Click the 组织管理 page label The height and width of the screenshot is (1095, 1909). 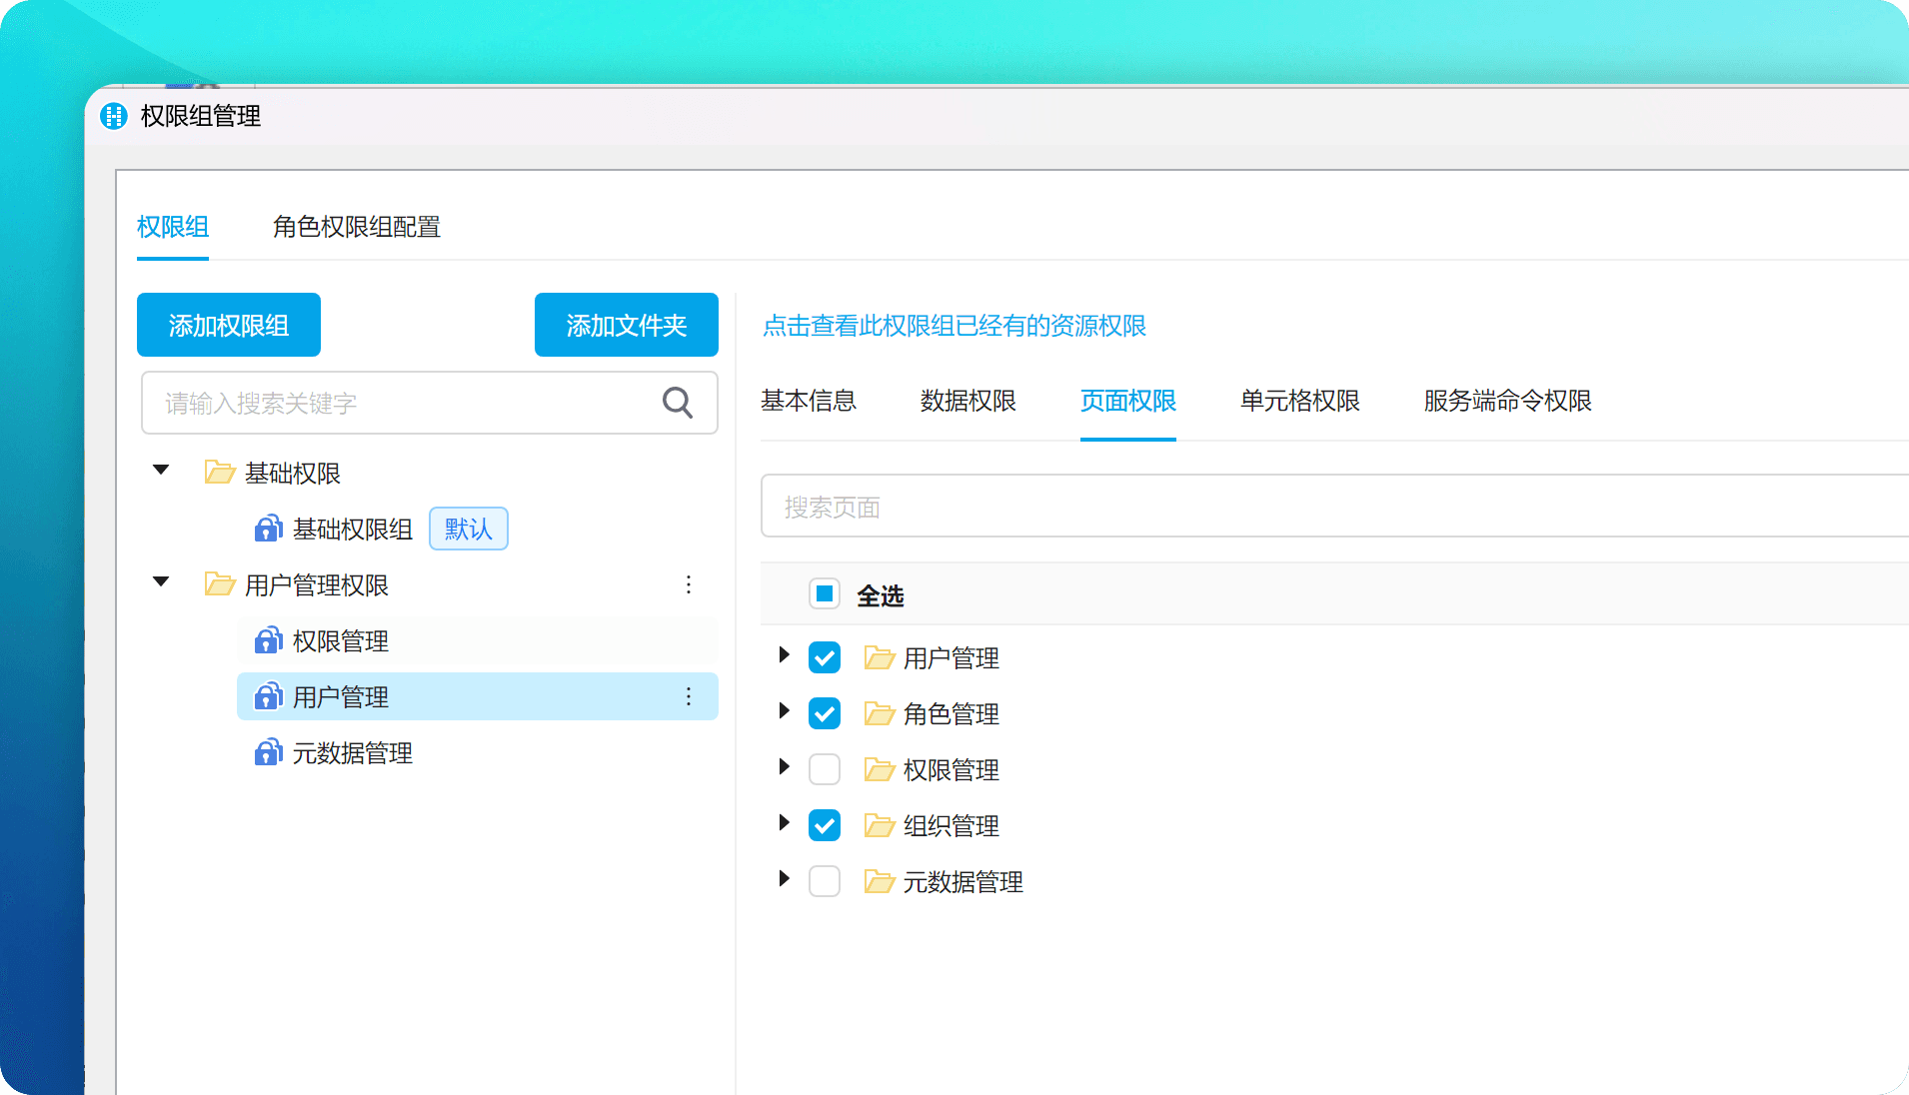coord(952,826)
